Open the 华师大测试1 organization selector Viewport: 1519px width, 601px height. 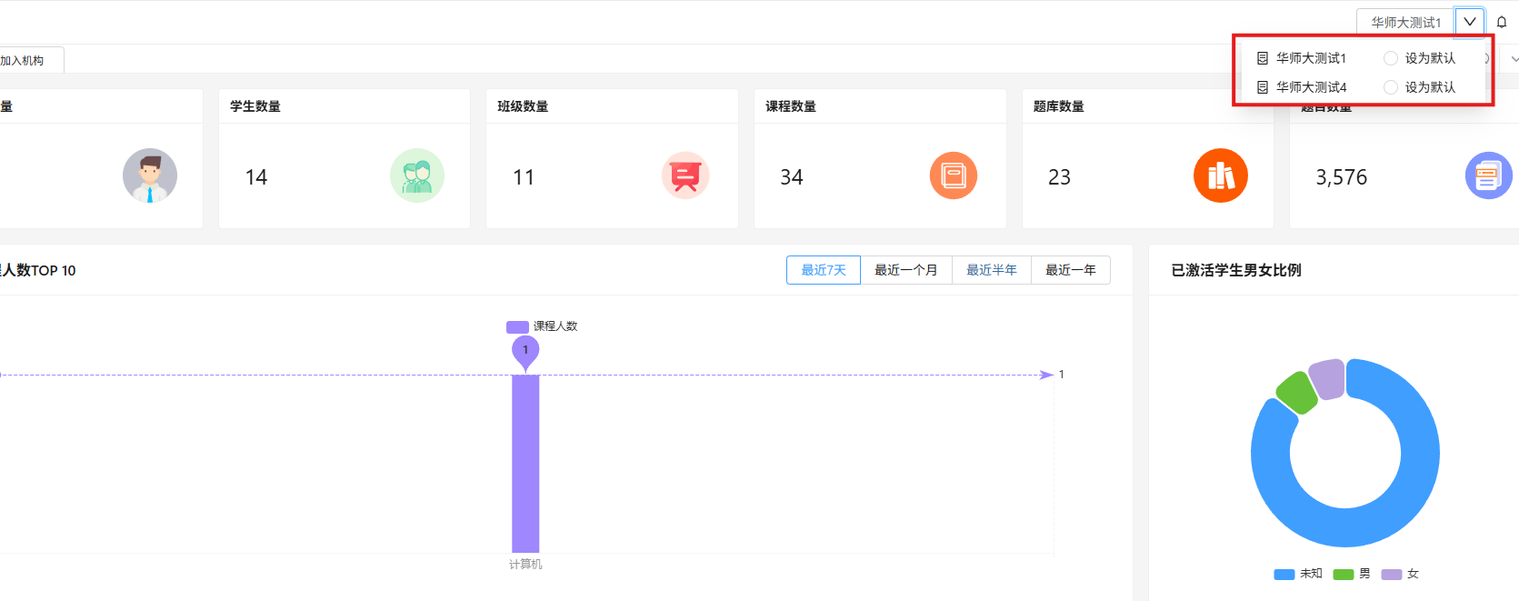(x=1405, y=23)
